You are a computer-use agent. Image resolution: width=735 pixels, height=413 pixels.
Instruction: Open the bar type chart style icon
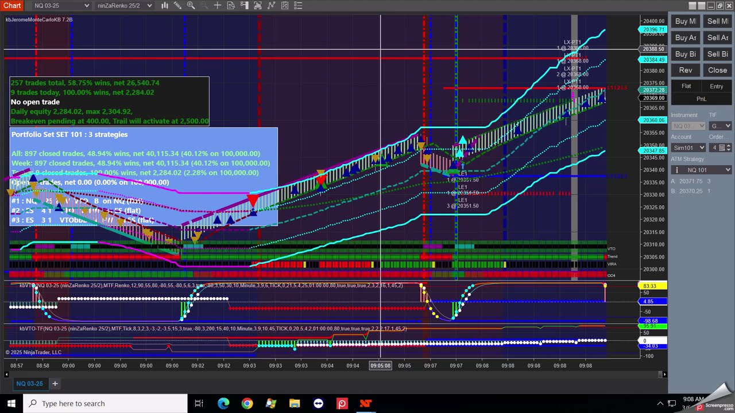(164, 6)
